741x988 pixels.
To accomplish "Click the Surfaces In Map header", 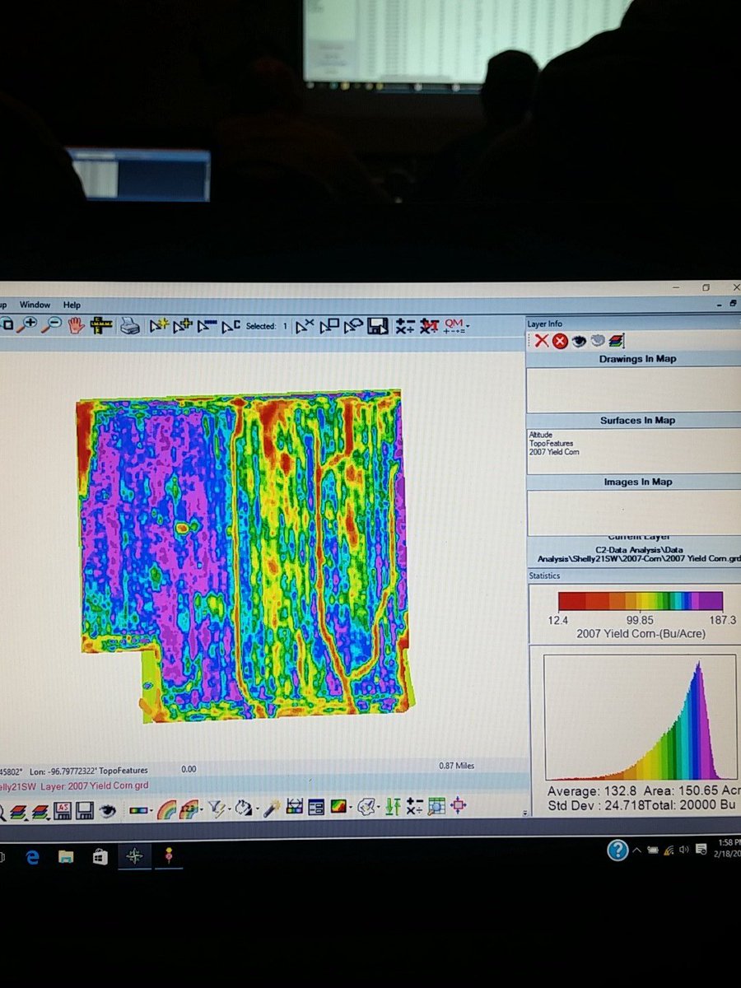I will coord(637,420).
